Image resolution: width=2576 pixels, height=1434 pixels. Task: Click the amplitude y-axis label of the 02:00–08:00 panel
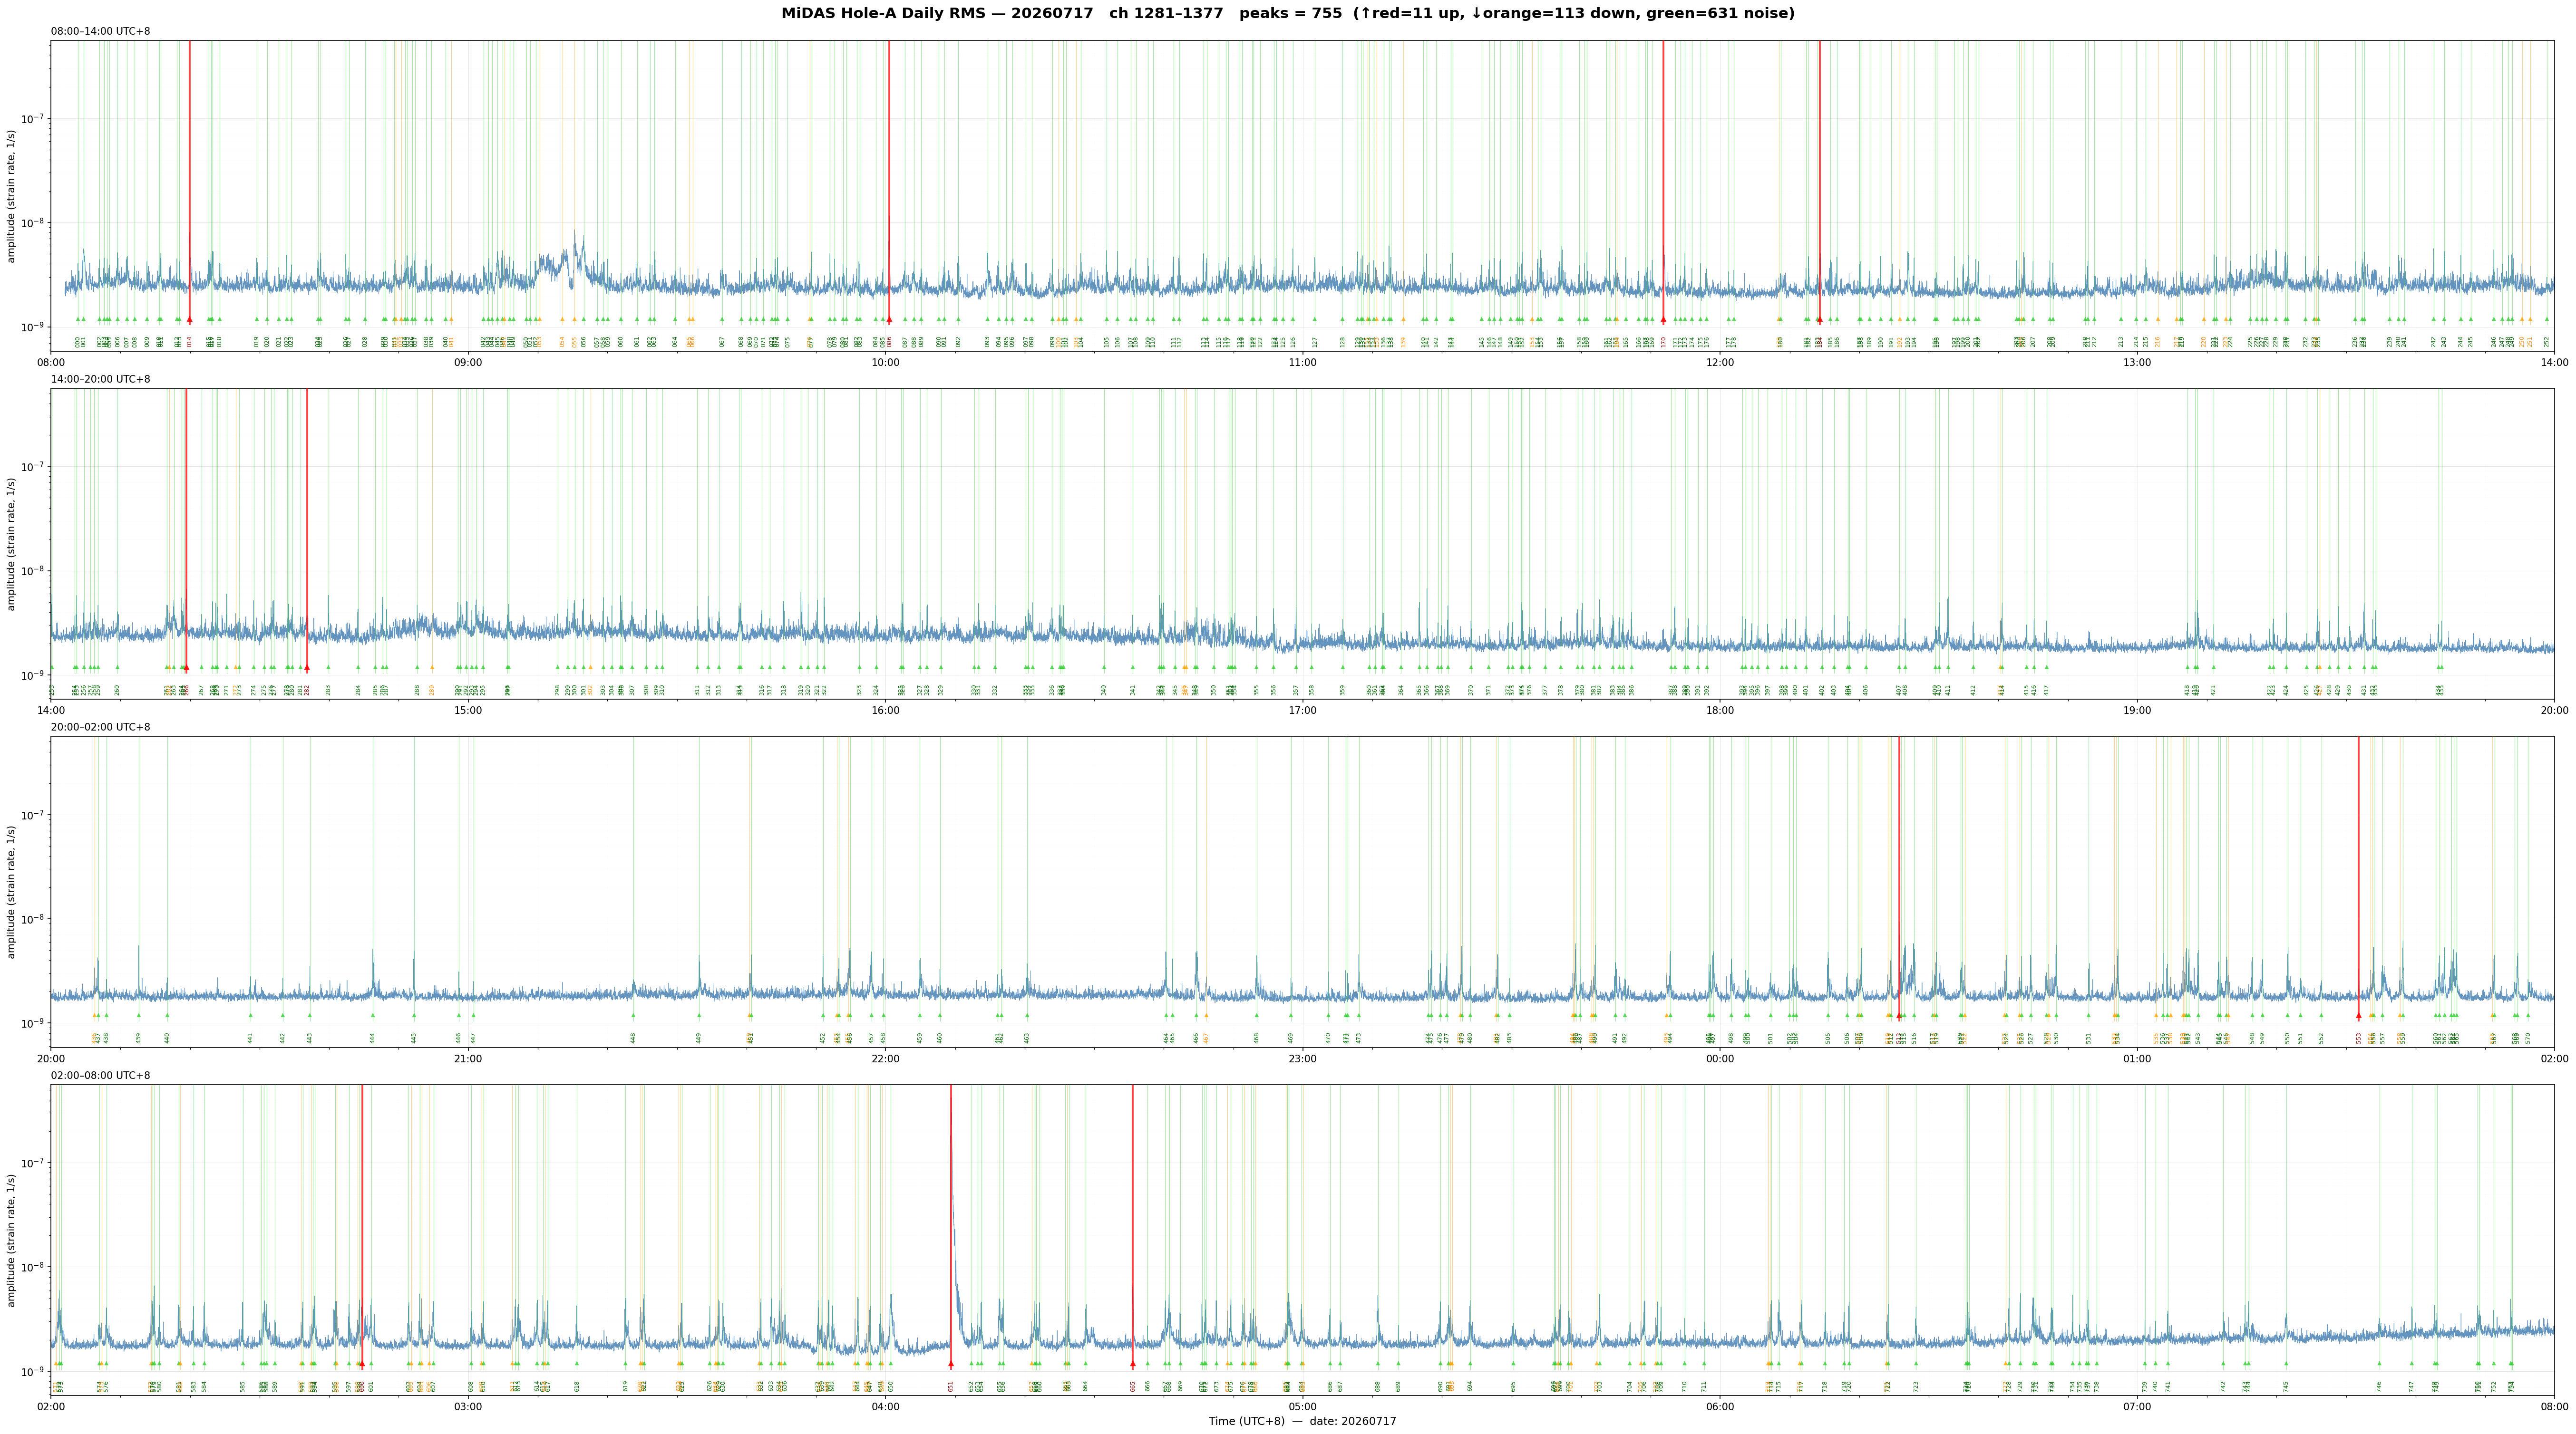pyautogui.click(x=12, y=1240)
